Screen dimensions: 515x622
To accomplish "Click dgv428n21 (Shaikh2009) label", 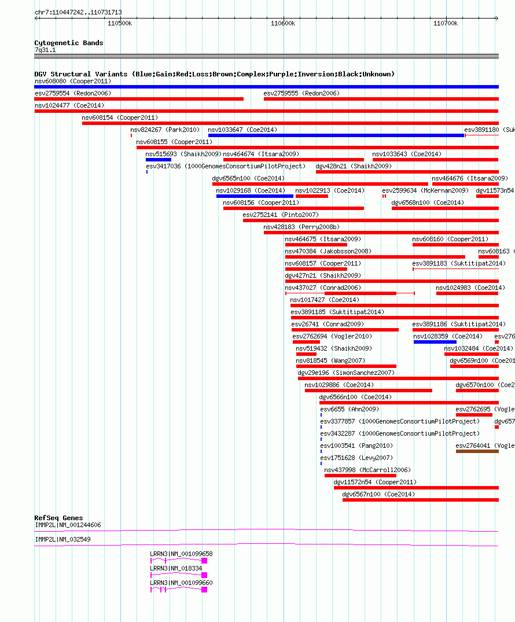I will [354, 166].
